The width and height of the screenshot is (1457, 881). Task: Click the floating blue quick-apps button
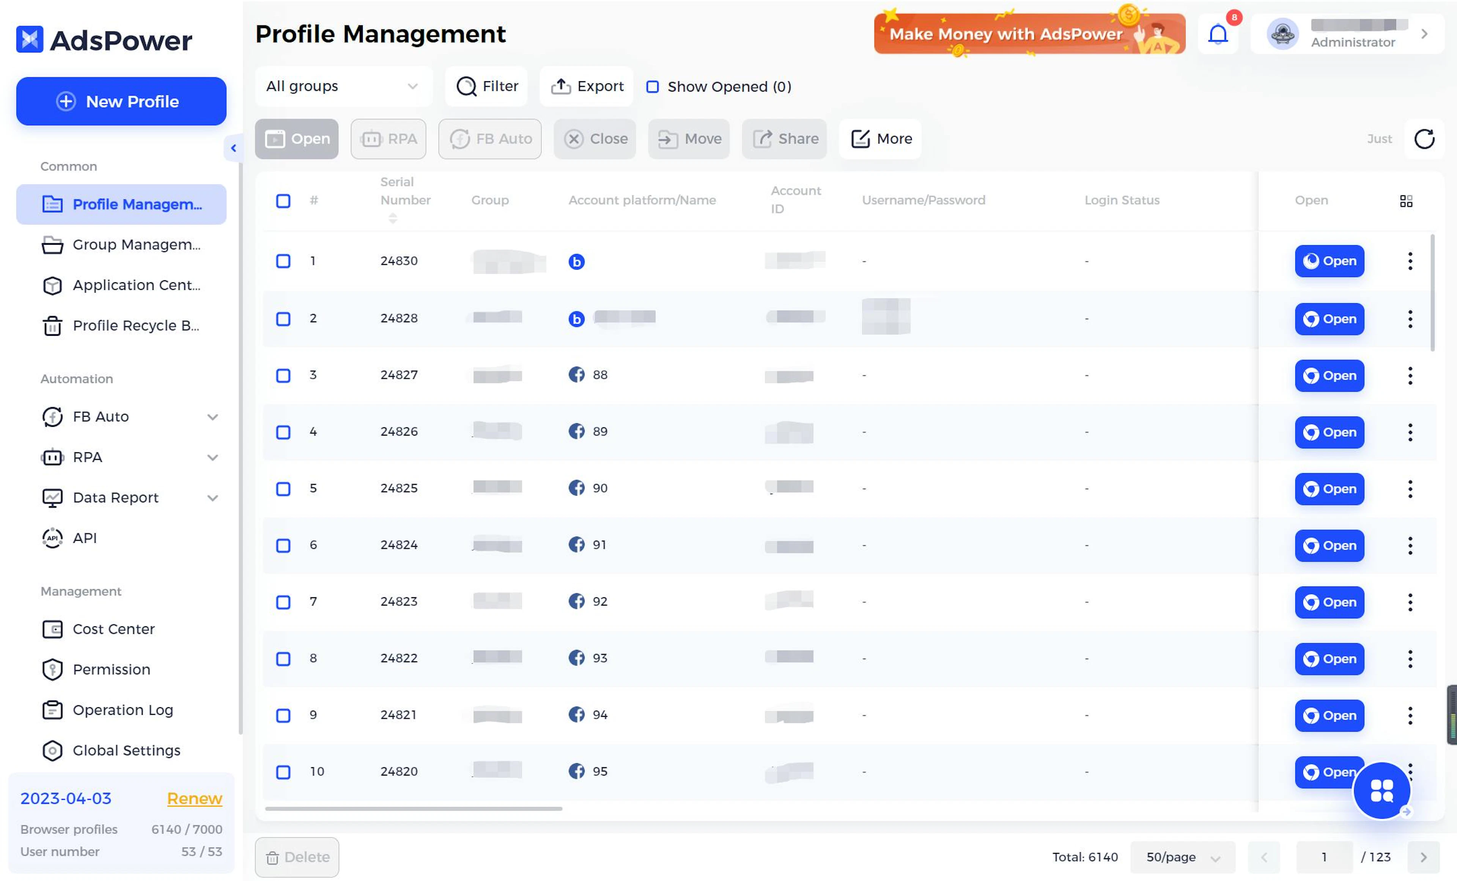[1382, 791]
